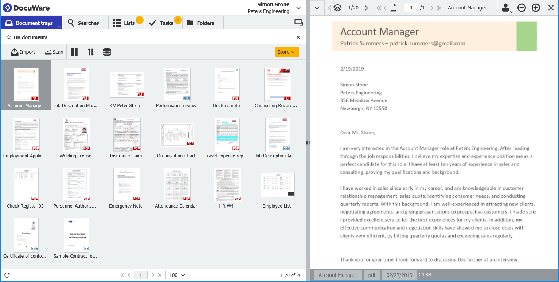The width and height of the screenshot is (559, 282).
Task: Start scanning with the Scan icon
Action: pos(54,52)
